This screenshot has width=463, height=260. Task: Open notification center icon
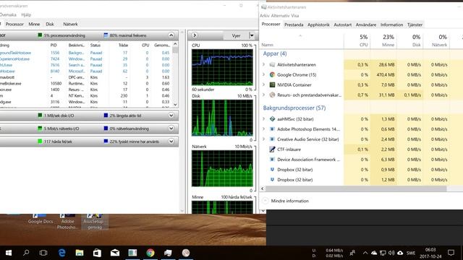pyautogui.click(x=451, y=253)
